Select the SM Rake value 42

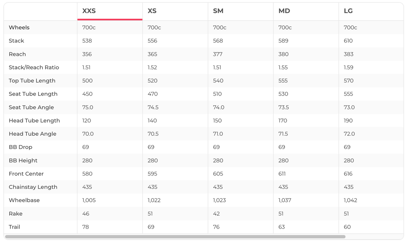216,214
